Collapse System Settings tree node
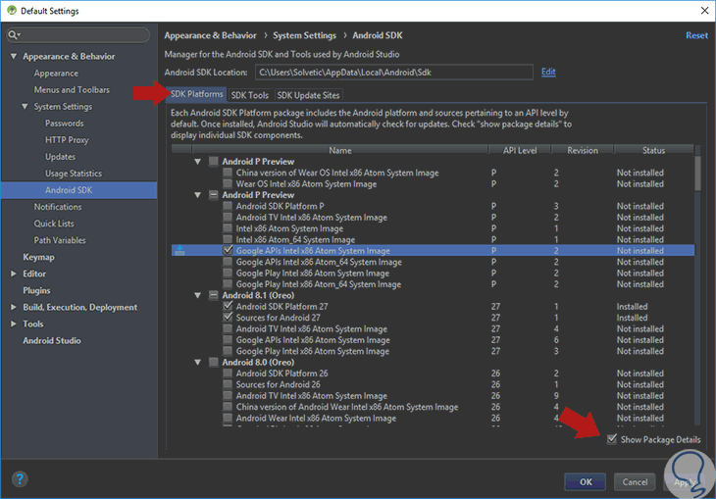 point(25,107)
